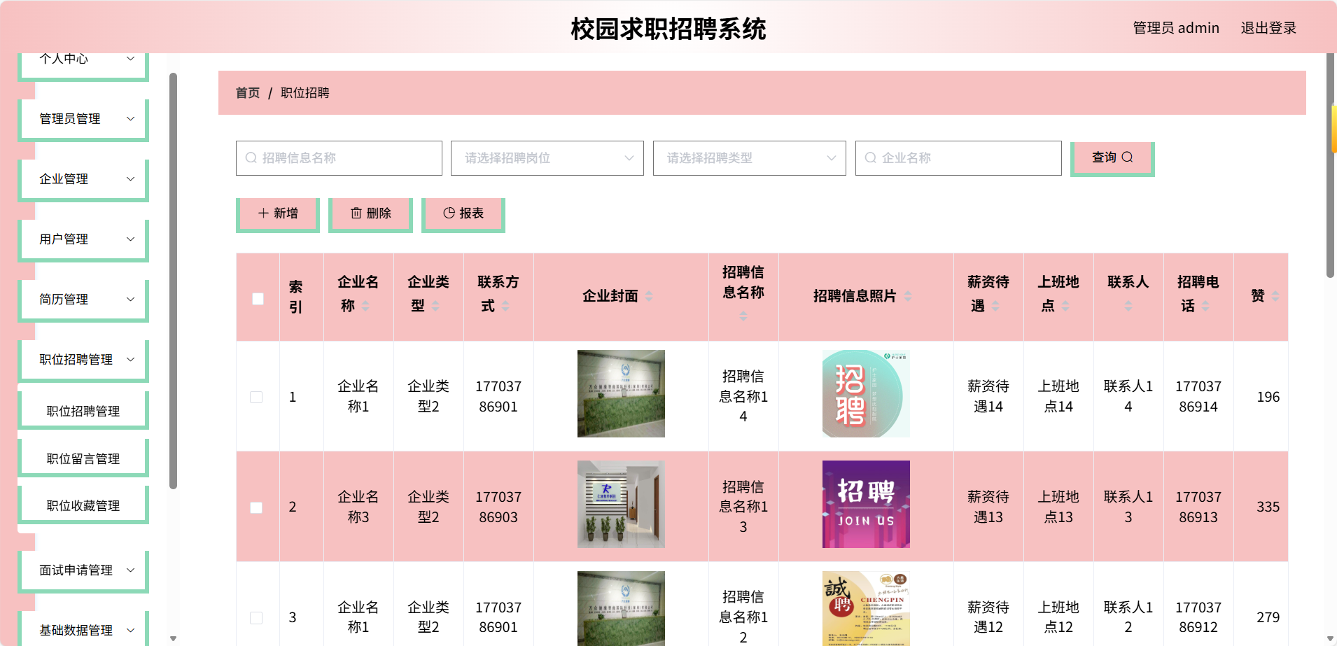Open the 誠聘 CHENGPIN photo in row 3
Screen dimensions: 1337x646
(866, 608)
